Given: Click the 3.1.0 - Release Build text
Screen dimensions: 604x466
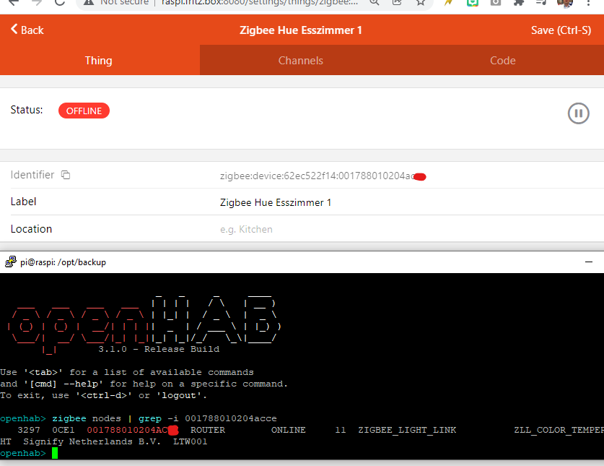Looking at the screenshot, I should 159,349.
